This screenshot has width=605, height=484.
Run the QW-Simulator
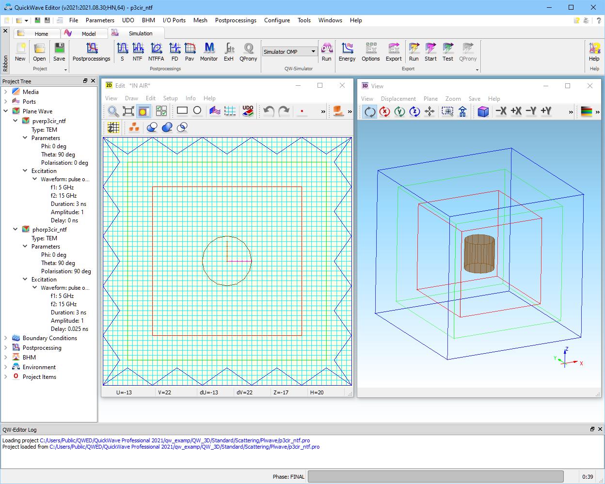pyautogui.click(x=327, y=52)
